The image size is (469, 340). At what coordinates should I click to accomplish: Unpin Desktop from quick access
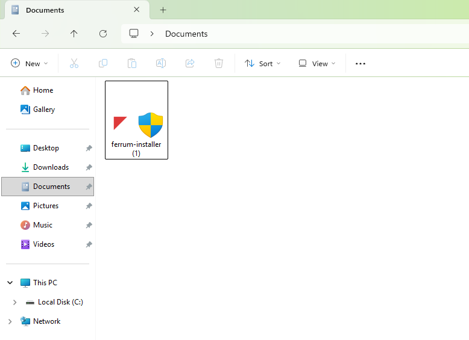[89, 148]
